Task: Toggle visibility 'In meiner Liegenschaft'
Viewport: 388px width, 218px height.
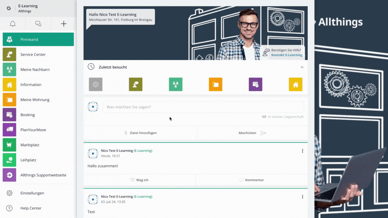Action: 283,117
